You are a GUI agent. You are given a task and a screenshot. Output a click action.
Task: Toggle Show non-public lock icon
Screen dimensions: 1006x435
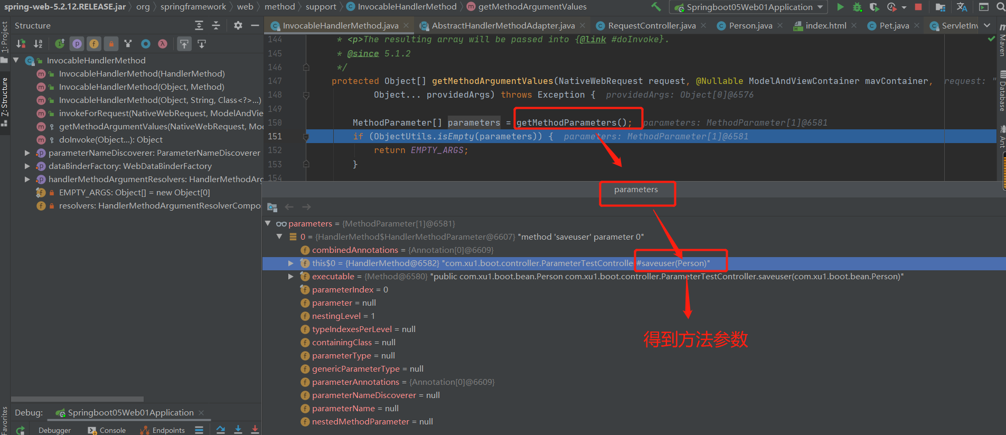pyautogui.click(x=111, y=44)
